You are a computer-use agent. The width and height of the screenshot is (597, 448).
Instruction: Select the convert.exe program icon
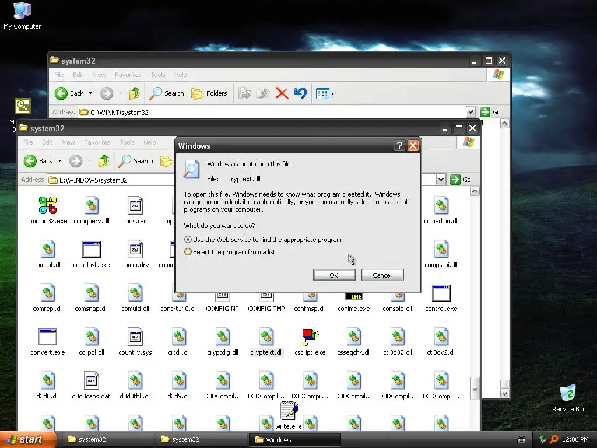[x=48, y=337]
